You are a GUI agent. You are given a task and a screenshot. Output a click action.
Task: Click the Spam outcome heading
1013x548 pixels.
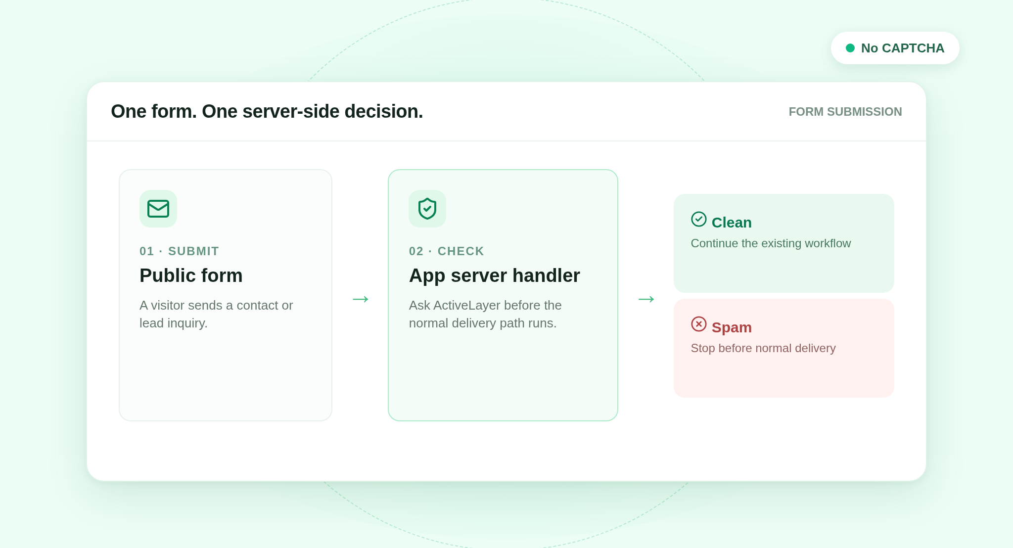pyautogui.click(x=732, y=327)
